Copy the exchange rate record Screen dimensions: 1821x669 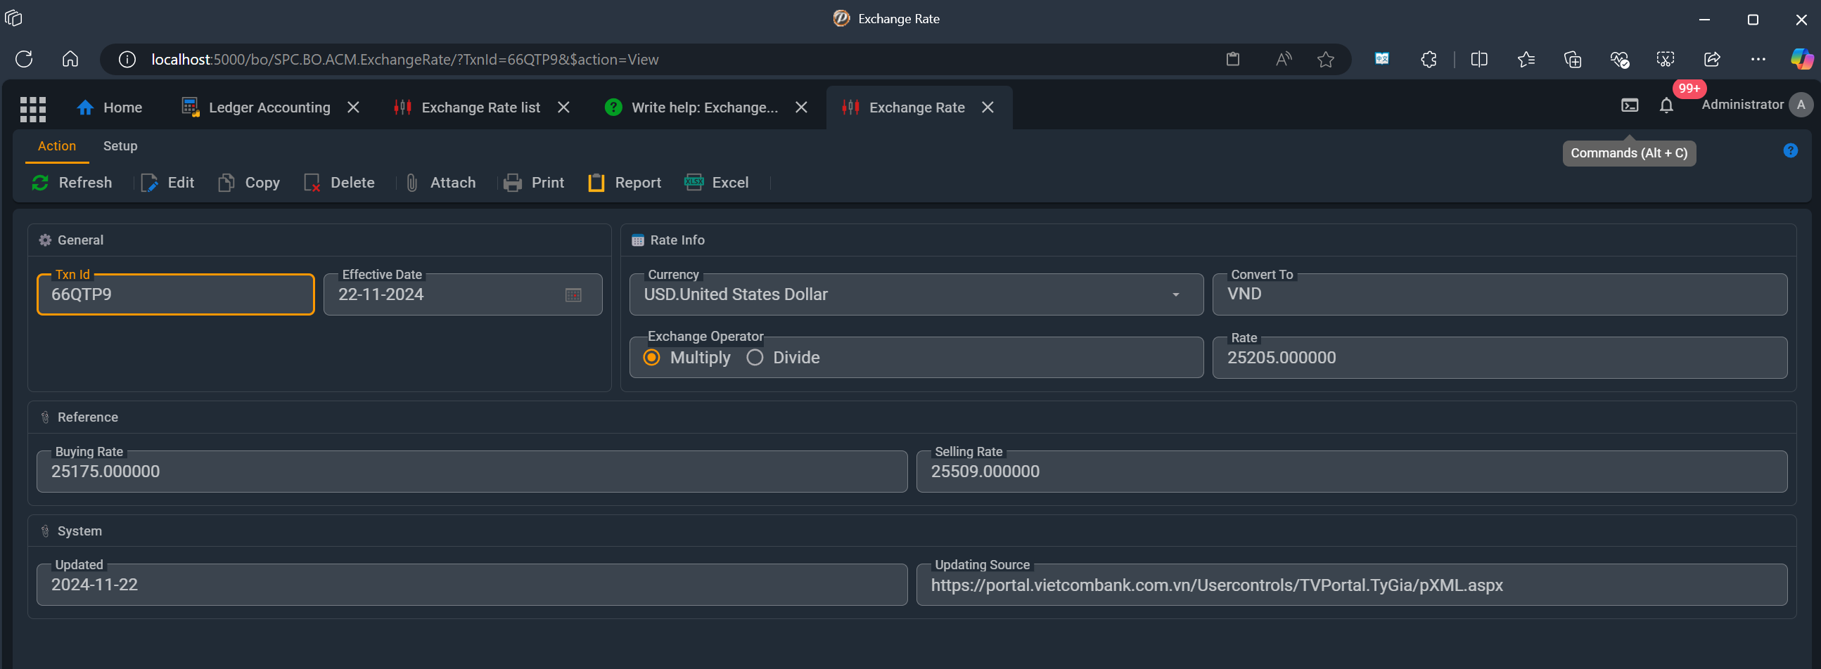pos(249,183)
